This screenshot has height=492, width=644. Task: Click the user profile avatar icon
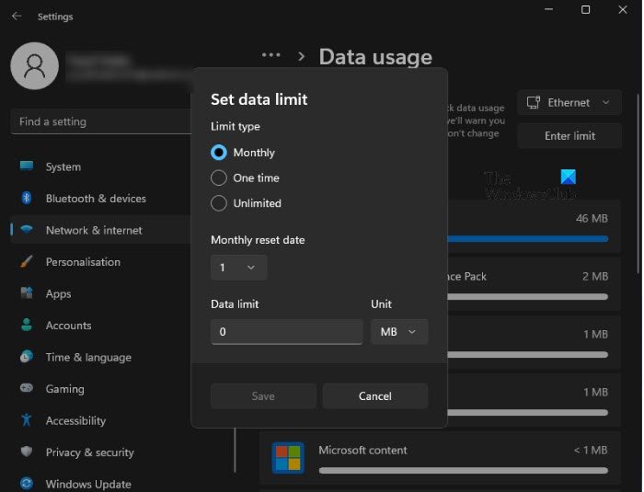33,65
